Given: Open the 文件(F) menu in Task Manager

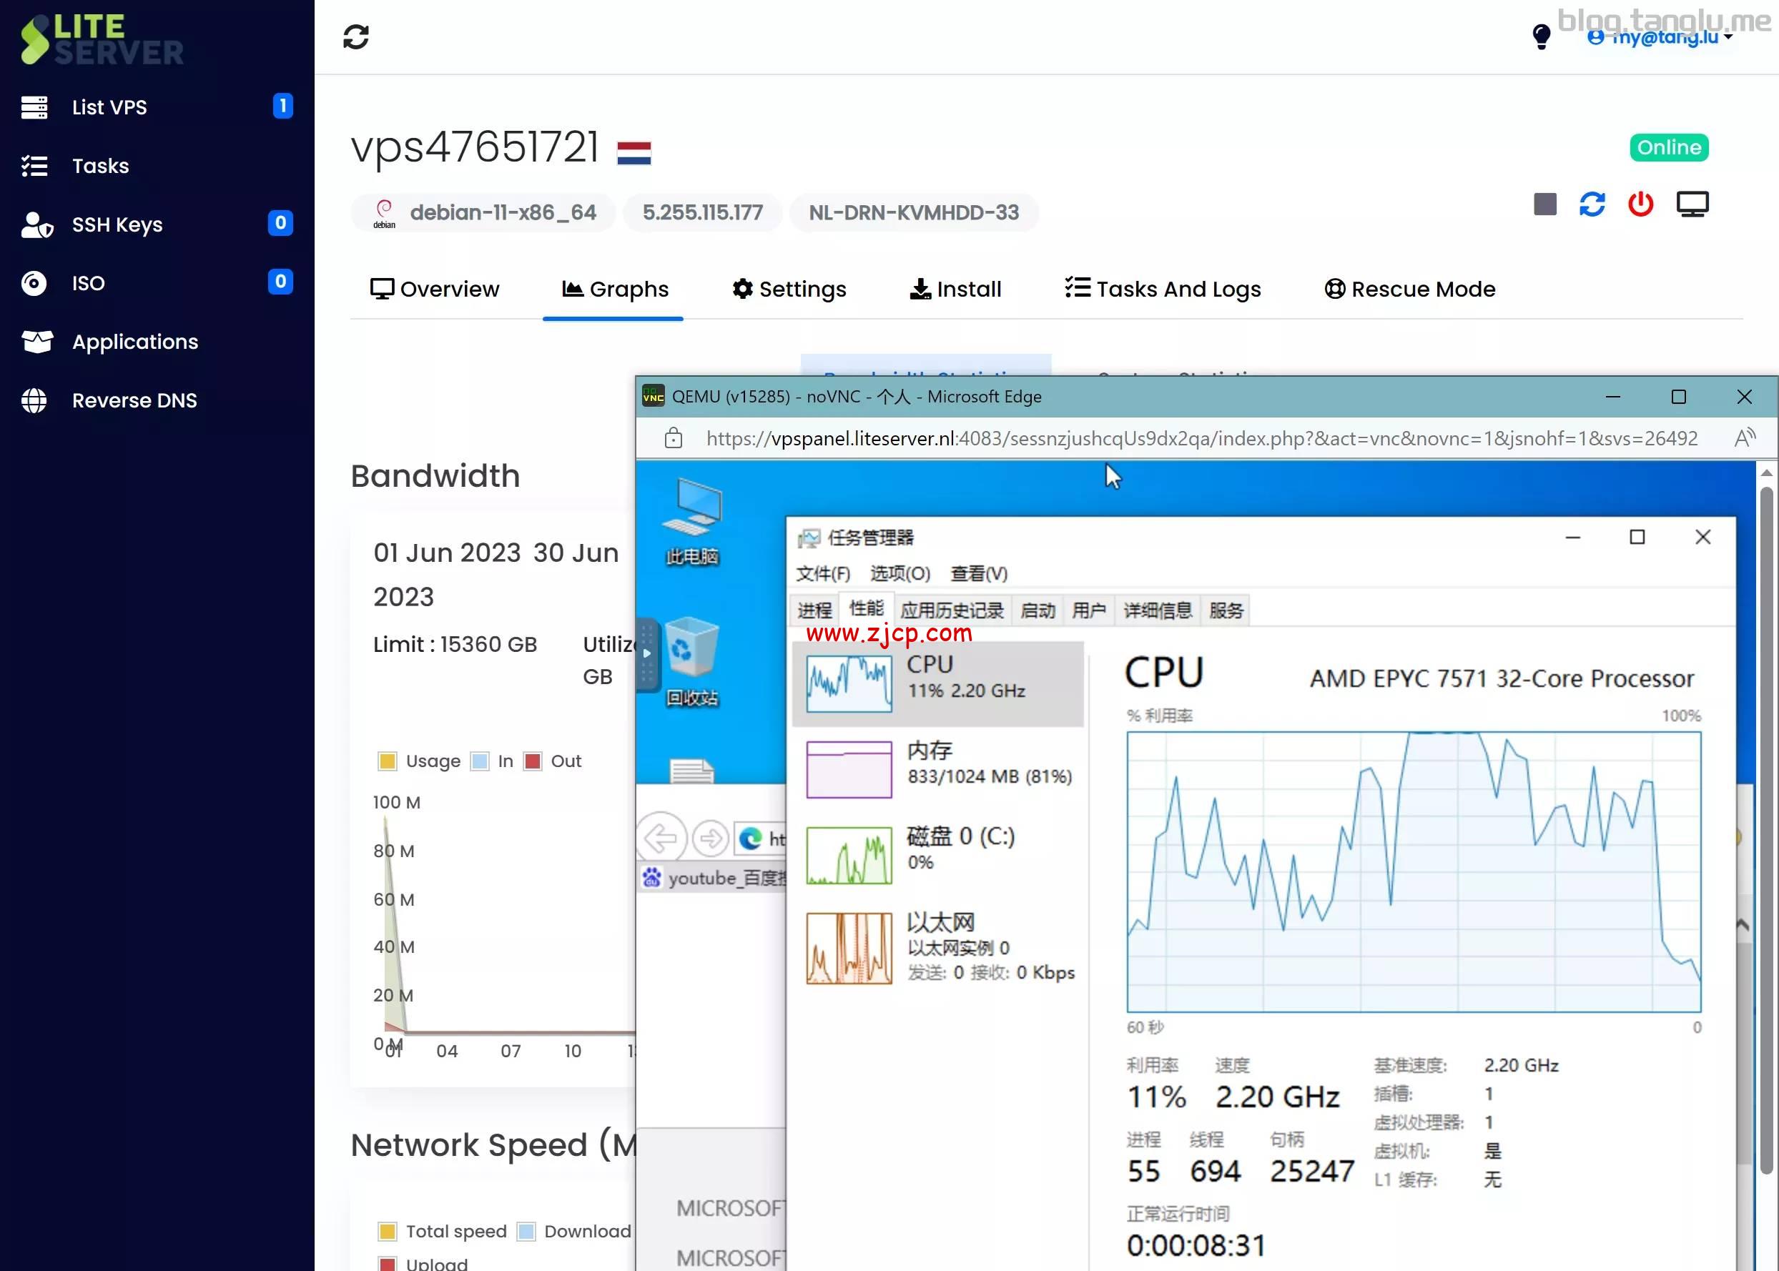Looking at the screenshot, I should click(822, 574).
